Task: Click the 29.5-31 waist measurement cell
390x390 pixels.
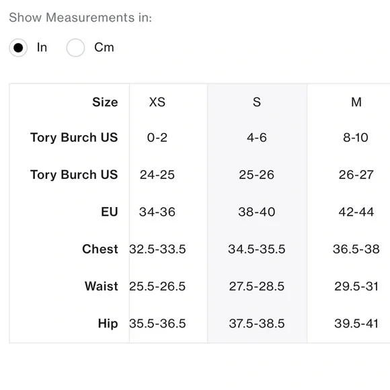Action: pyautogui.click(x=356, y=286)
